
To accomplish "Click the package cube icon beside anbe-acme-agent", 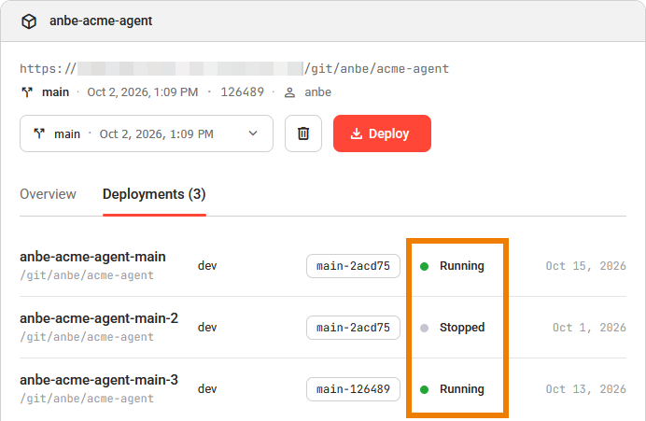I will (29, 21).
